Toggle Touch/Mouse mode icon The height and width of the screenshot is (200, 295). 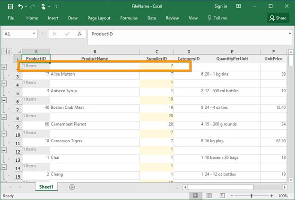(43, 7)
